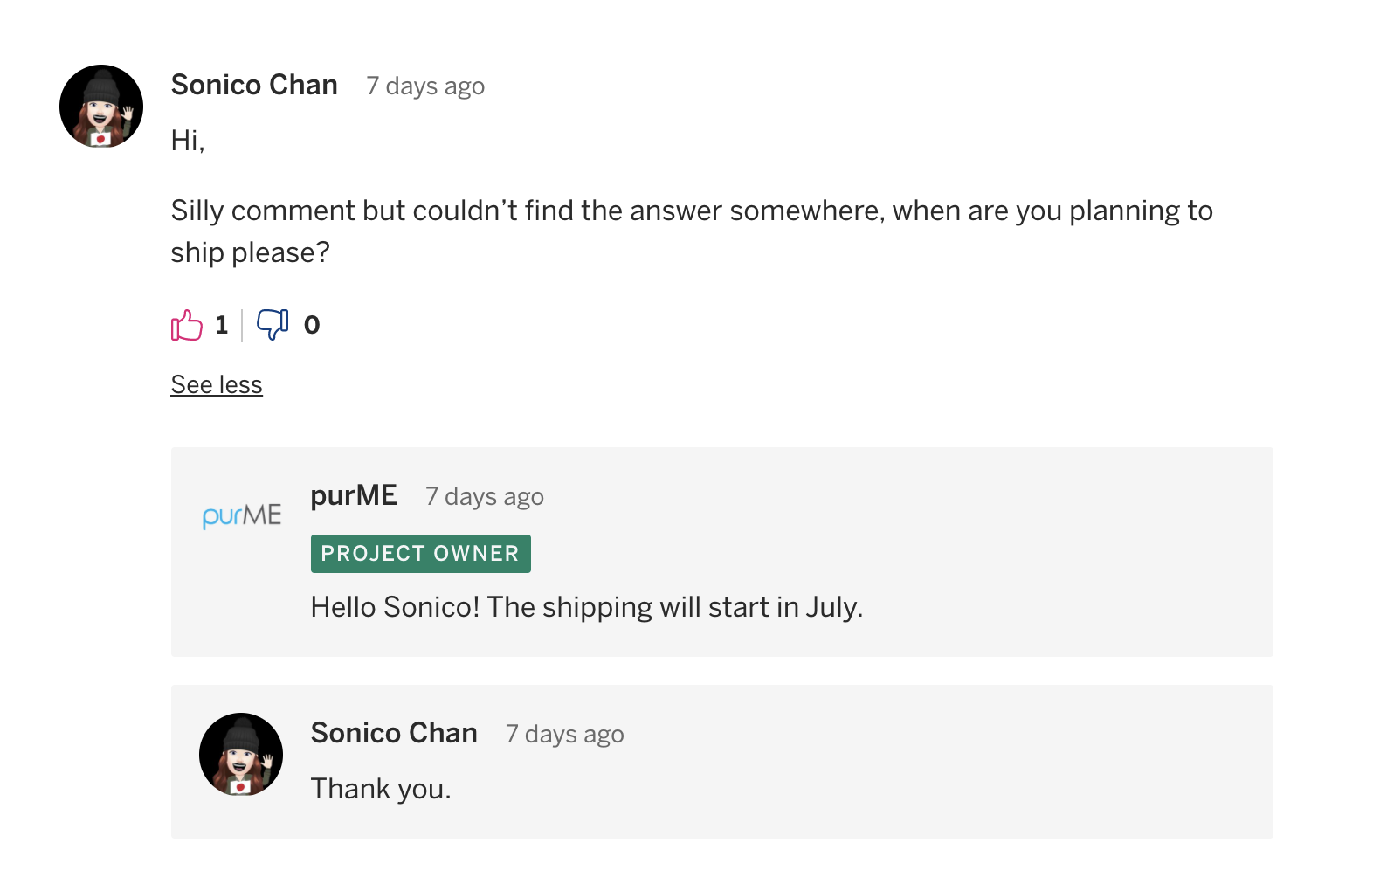Open Sonico Chan's avatar in the Thank you reply
1380x891 pixels.
241,755
